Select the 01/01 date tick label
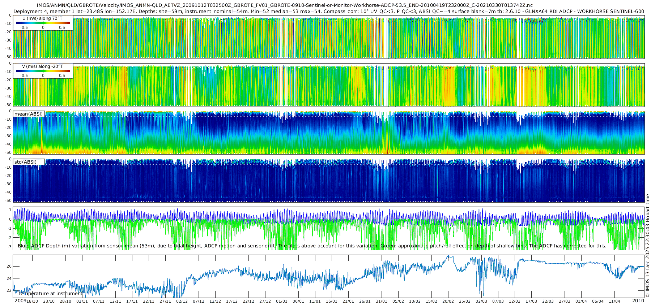This screenshot has height=307, width=651. point(282,302)
